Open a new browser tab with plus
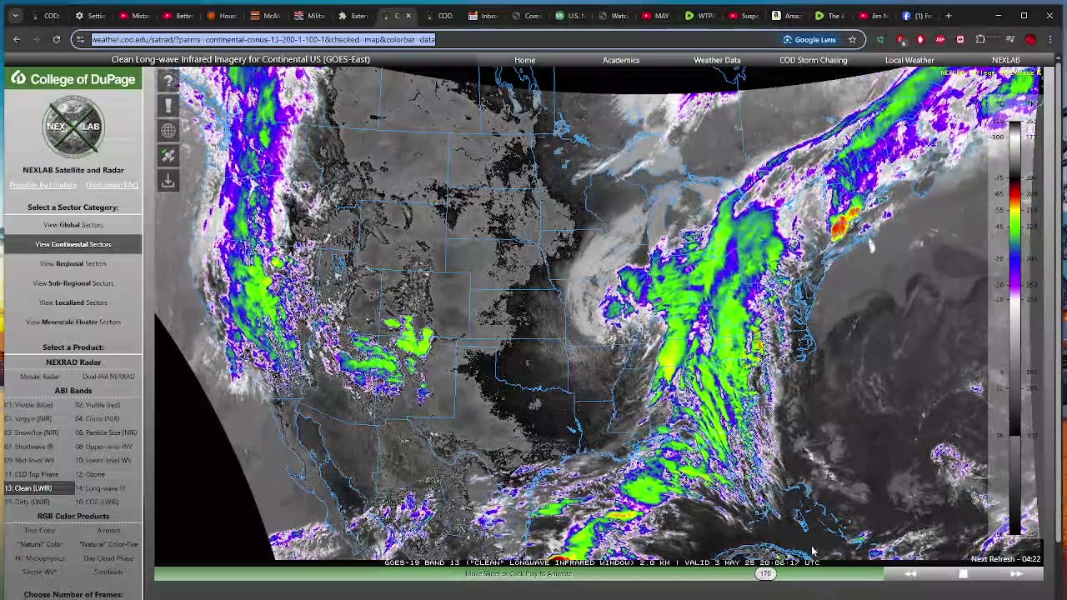The image size is (1067, 600). 948,15
